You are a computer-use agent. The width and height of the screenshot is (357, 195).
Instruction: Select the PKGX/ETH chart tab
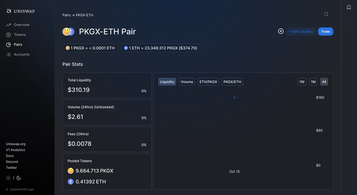232,82
